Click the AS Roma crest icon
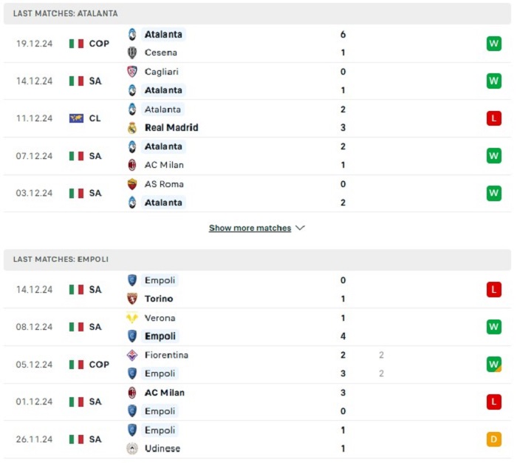The height and width of the screenshot is (463, 517). (x=132, y=184)
